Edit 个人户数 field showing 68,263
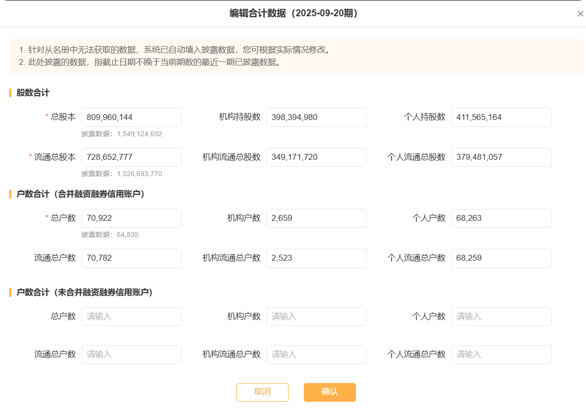The width and height of the screenshot is (586, 417). click(501, 218)
